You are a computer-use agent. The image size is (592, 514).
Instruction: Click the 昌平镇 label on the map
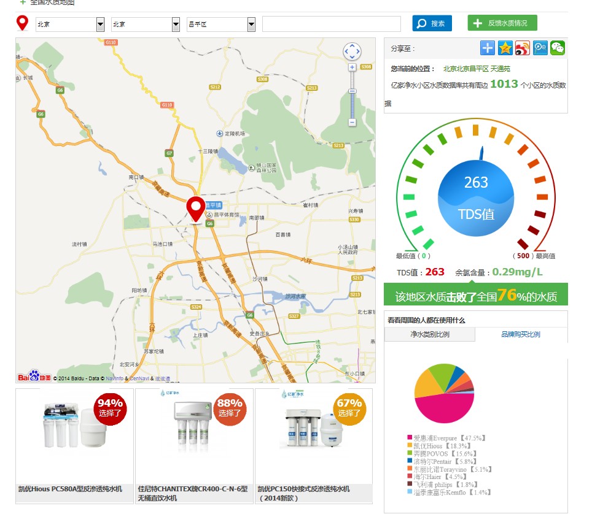(213, 205)
